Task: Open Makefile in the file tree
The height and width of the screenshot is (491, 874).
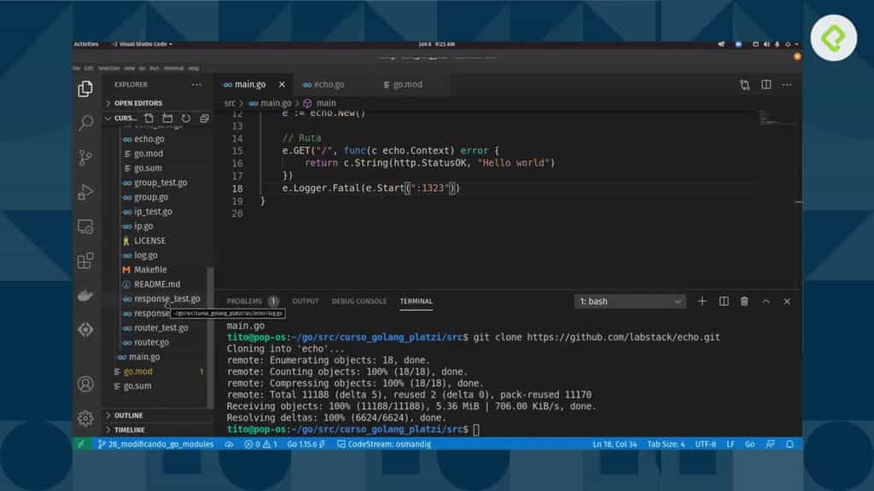Action: coord(150,269)
